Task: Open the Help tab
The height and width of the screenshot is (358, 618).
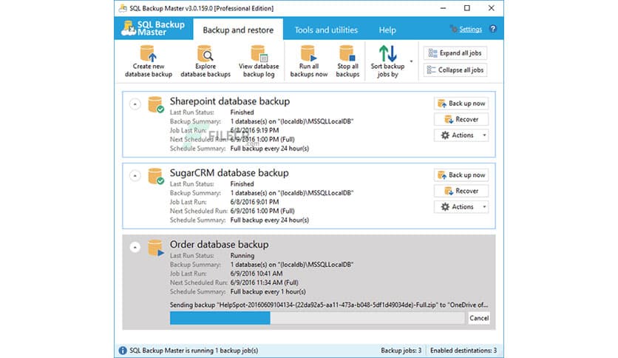Action: 387,30
